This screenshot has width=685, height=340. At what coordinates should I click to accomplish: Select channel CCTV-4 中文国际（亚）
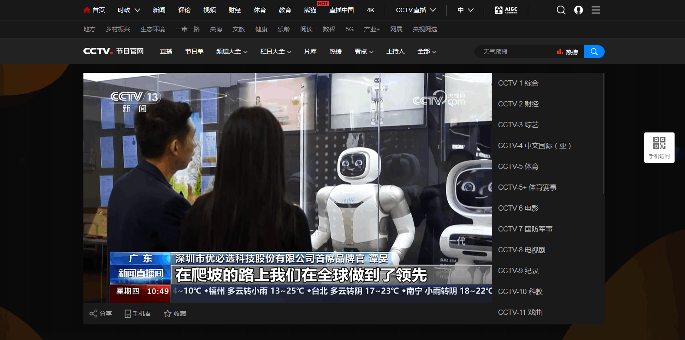tap(534, 145)
